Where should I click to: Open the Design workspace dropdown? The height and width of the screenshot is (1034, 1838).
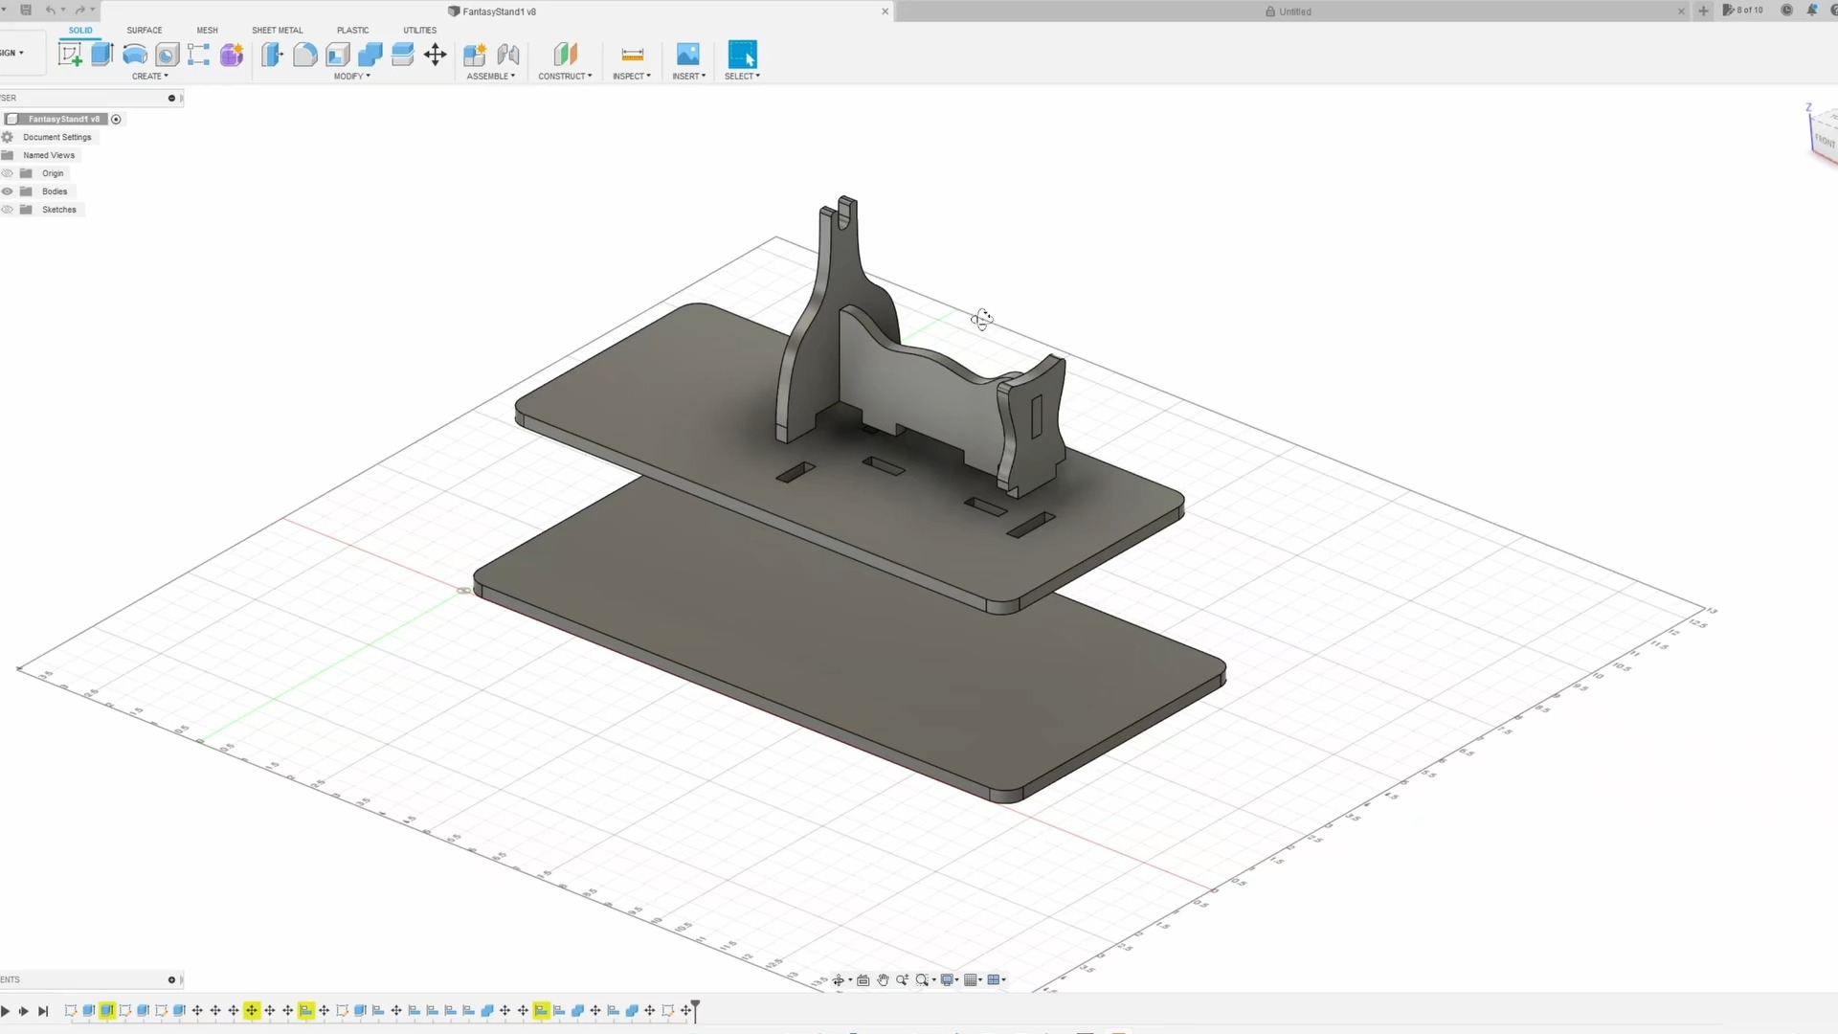(12, 53)
